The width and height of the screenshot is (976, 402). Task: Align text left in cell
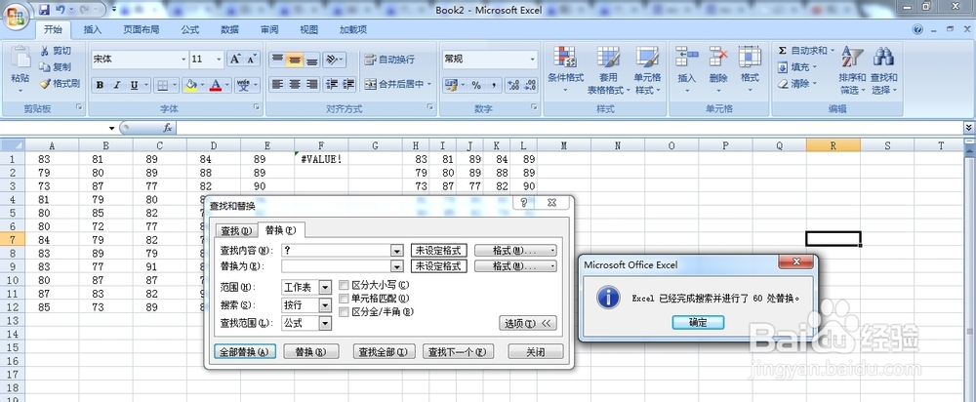[277, 84]
